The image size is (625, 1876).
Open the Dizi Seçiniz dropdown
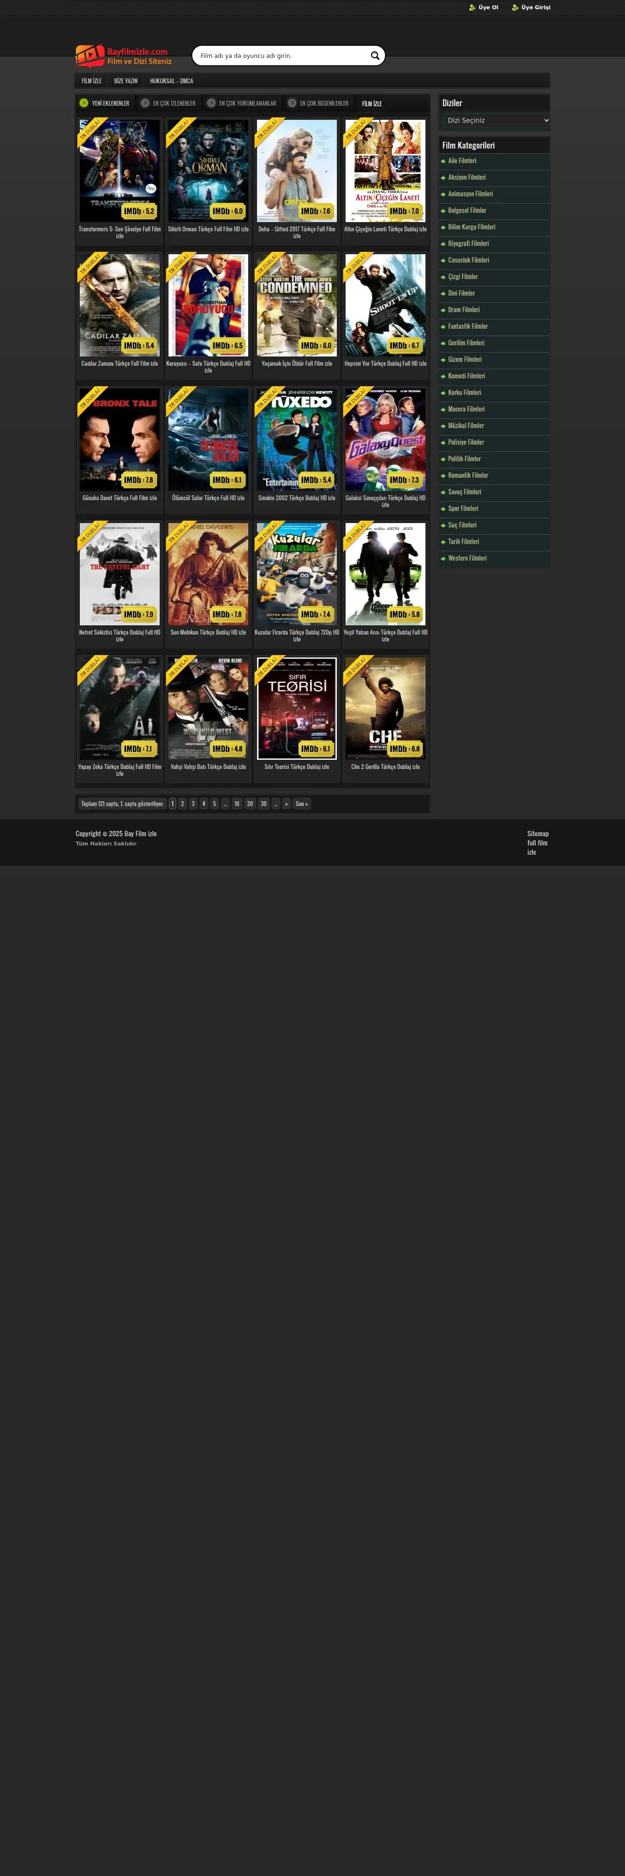[496, 120]
